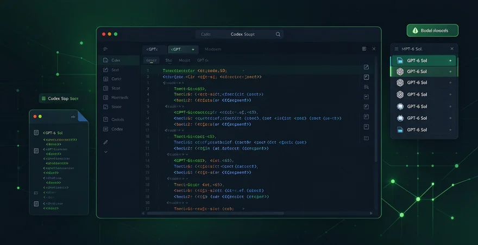Click the knot logo on the second GPT-6 Sol row

[400, 72]
